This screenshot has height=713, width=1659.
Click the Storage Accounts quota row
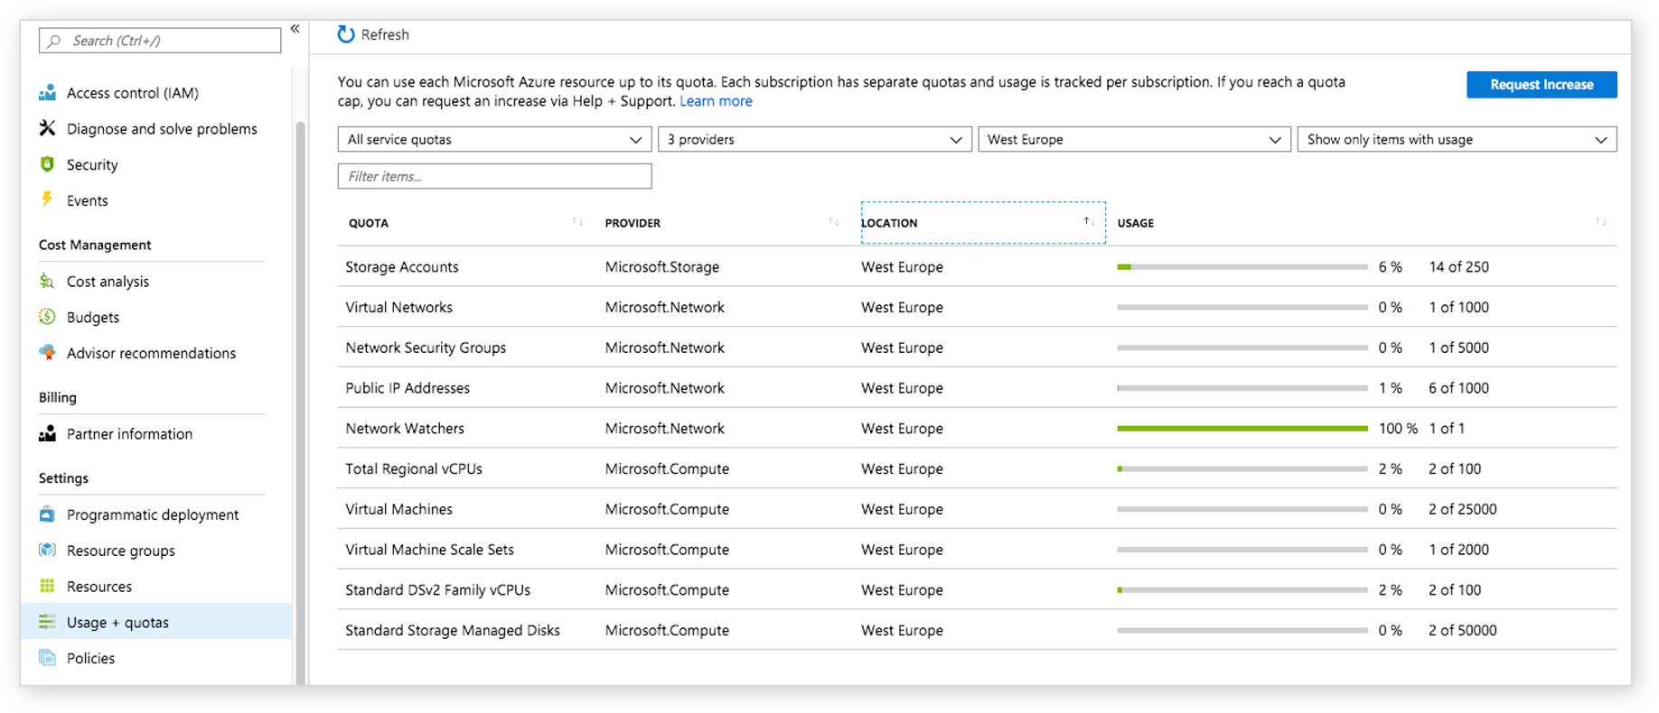click(x=977, y=267)
